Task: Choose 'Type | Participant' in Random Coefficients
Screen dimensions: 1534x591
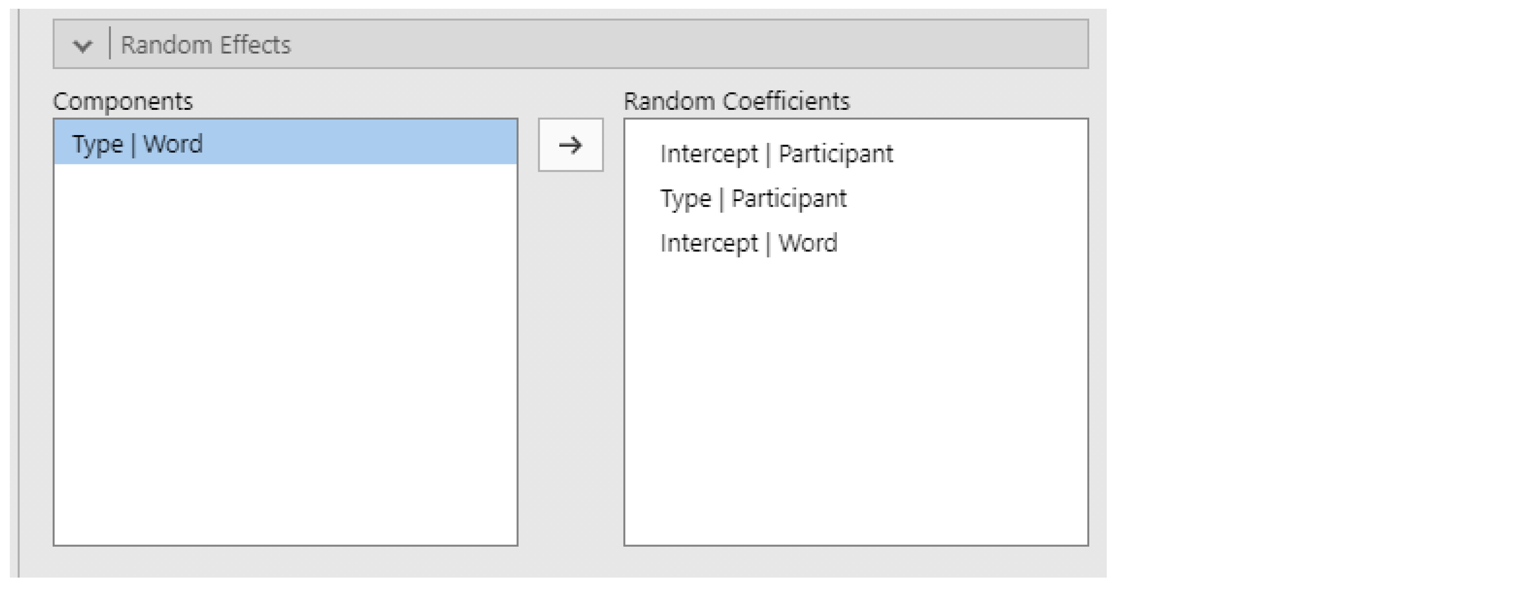Action: (x=753, y=198)
